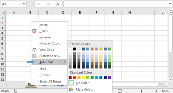Click the Protect Sheet lock icon
The height and width of the screenshot is (93, 173).
tap(35, 56)
